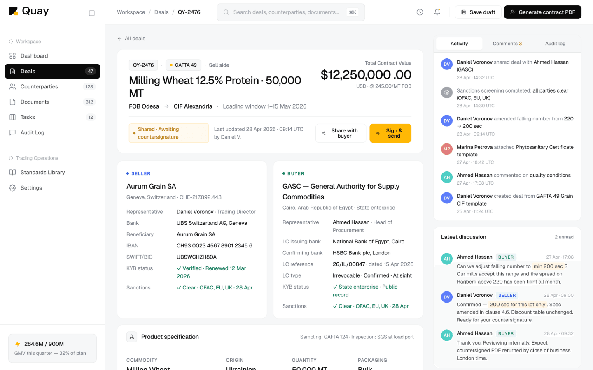Click the Product specification wheat icon

point(132,337)
